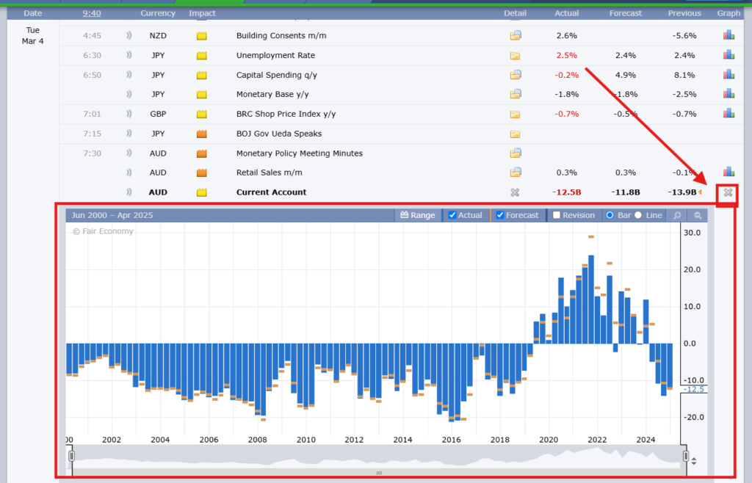Click the left handle of chart range slider
Screen dimensions: 752x483
click(71, 456)
